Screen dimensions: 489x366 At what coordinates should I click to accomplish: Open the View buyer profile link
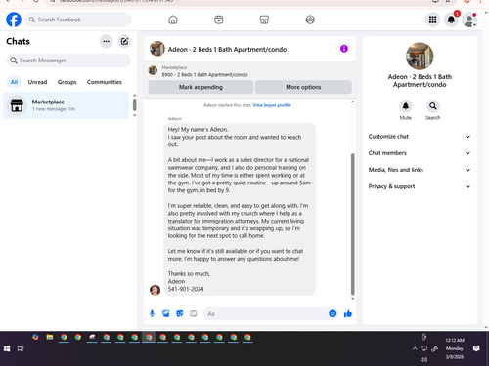[272, 105]
